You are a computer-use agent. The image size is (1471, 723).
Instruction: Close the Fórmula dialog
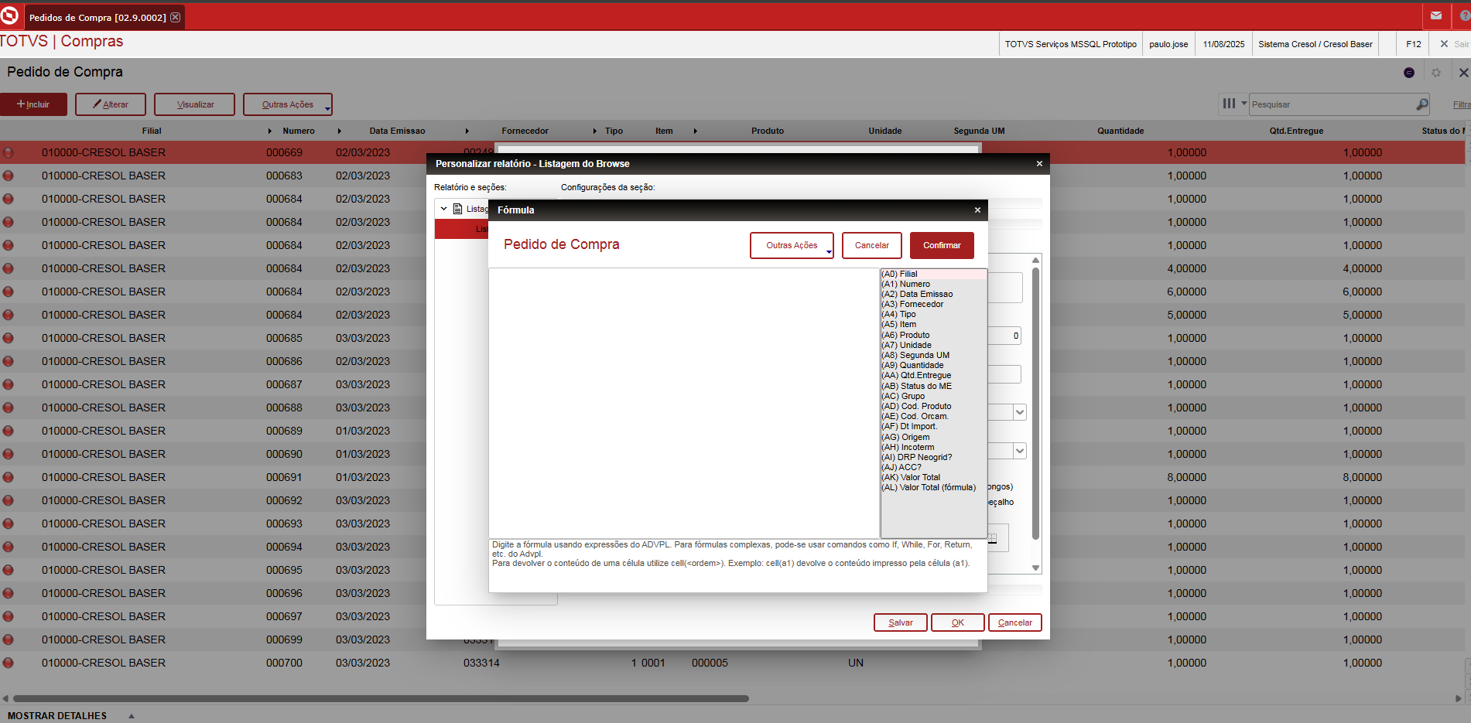pyautogui.click(x=977, y=210)
